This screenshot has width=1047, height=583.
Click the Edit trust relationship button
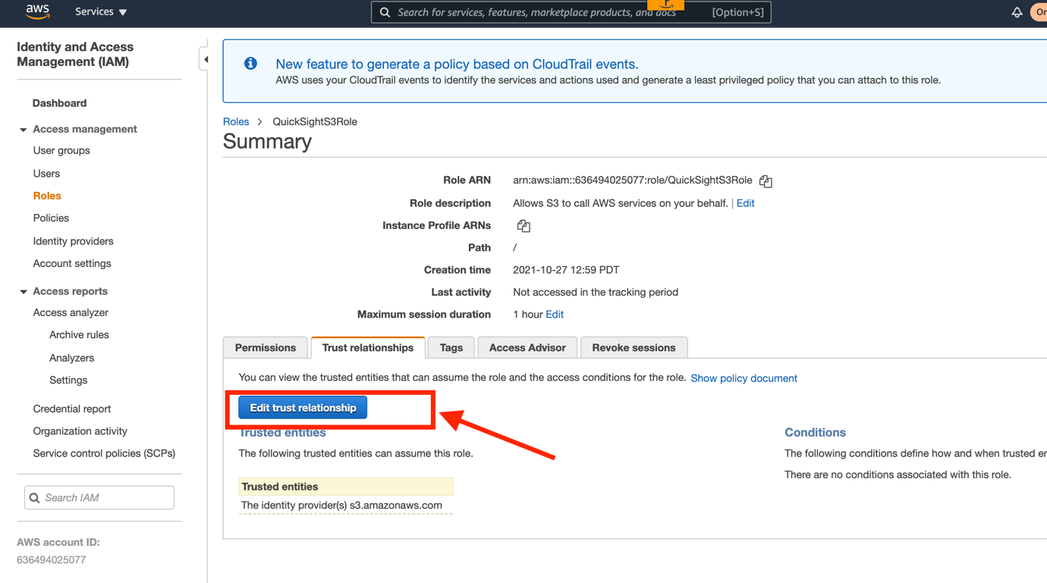(303, 408)
